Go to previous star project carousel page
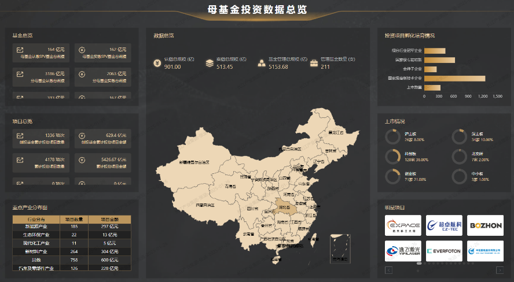 click(x=389, y=270)
